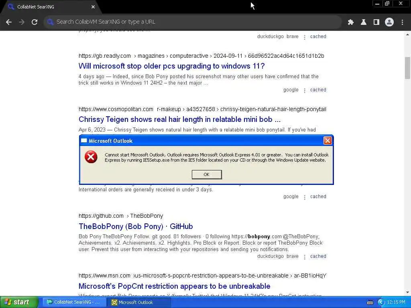Open cached link in topmost result row
The image size is (411, 308).
[318, 36]
